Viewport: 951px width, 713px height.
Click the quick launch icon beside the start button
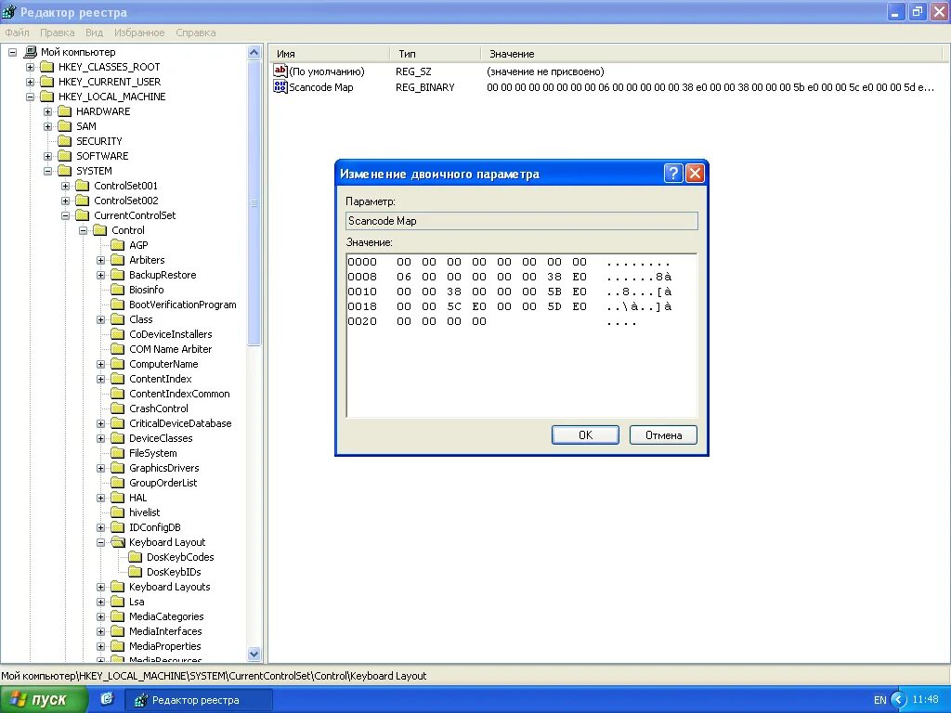point(107,699)
